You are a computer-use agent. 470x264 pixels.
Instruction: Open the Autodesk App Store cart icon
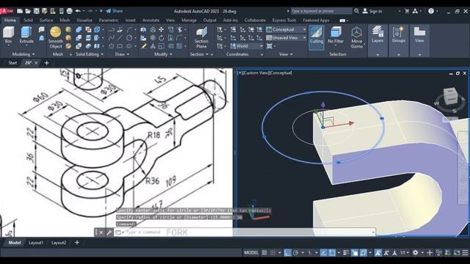(x=407, y=11)
